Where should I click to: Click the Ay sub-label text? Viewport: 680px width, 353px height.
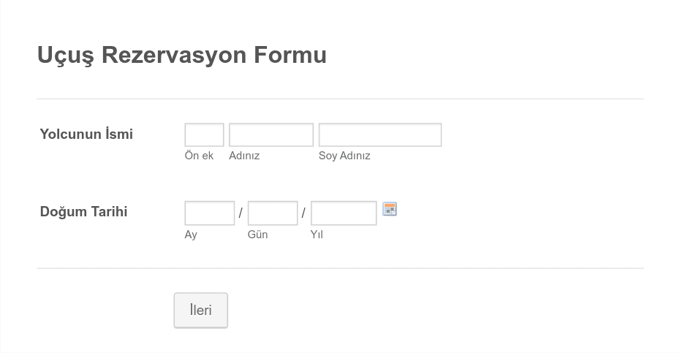click(191, 235)
